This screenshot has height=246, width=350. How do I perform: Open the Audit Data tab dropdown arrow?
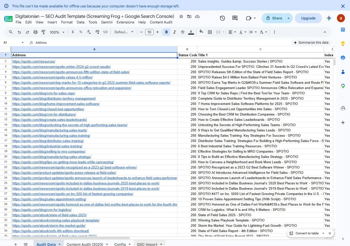(60, 244)
